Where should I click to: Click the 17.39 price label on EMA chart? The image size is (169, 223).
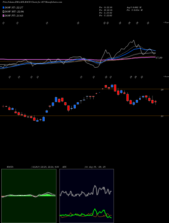159,58
